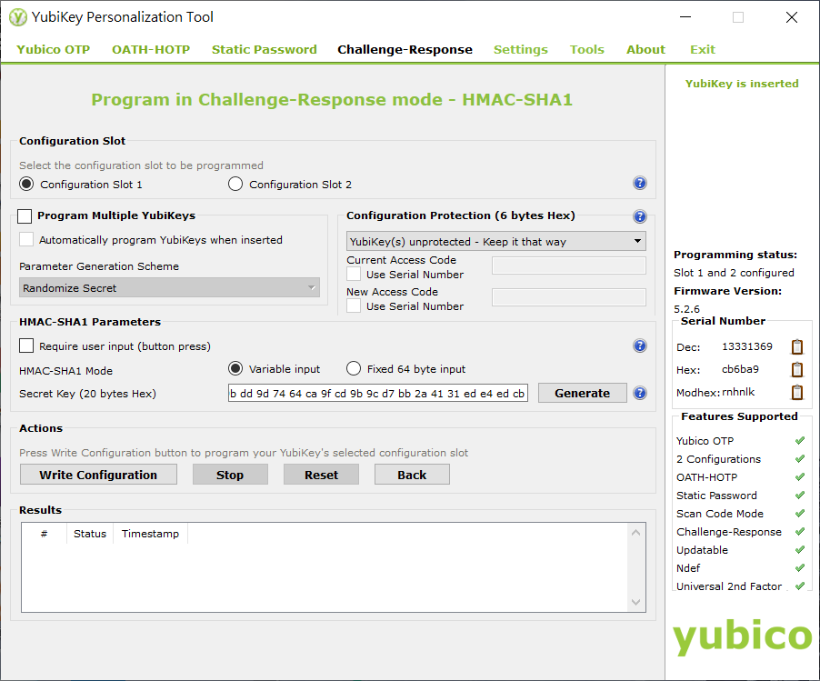This screenshot has height=681, width=820.
Task: Click firmware version 5.2.6 text
Action: pyautogui.click(x=686, y=309)
